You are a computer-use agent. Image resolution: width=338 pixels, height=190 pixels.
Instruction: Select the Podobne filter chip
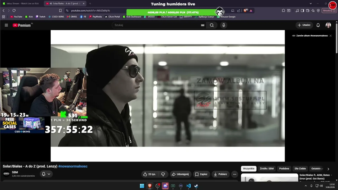point(284,169)
